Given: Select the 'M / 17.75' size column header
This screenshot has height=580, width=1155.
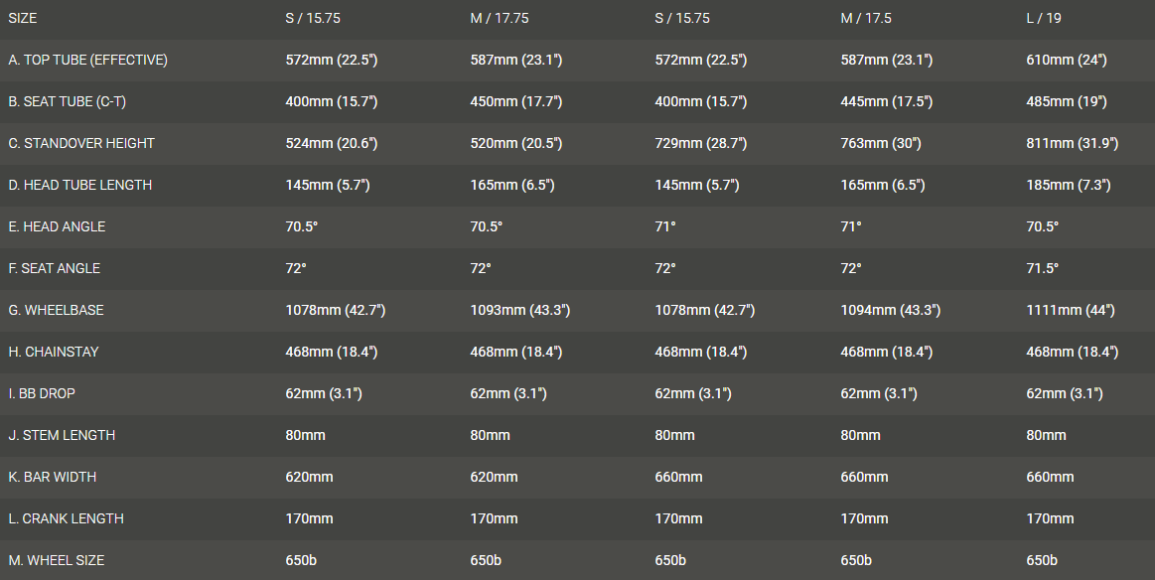Looking at the screenshot, I should tap(500, 19).
